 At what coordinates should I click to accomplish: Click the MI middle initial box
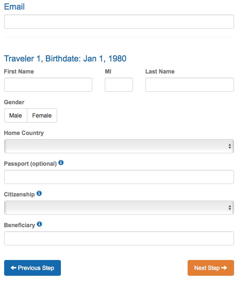[x=119, y=85]
